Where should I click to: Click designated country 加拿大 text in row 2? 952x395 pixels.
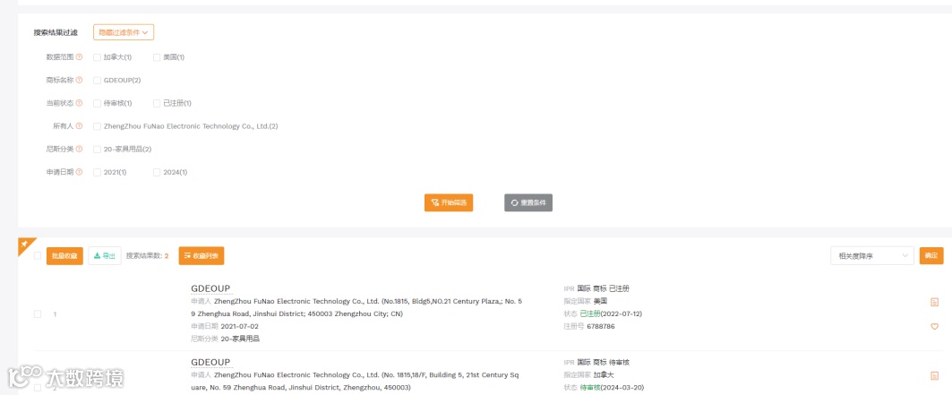coord(605,375)
